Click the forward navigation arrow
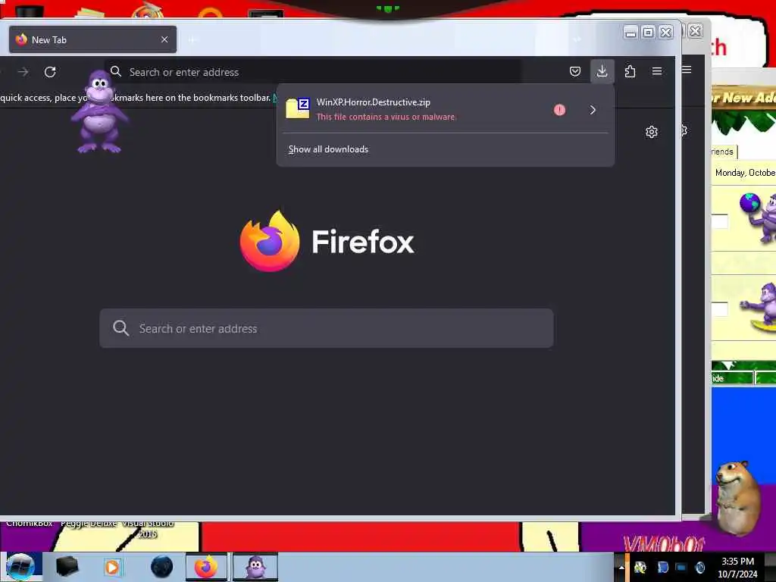Image resolution: width=776 pixels, height=582 pixels. click(x=23, y=72)
